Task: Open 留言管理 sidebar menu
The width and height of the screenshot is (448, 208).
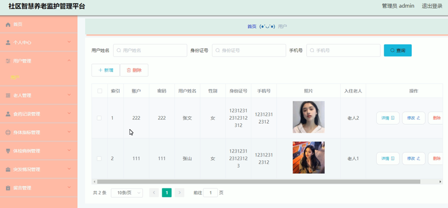Action: (38, 188)
